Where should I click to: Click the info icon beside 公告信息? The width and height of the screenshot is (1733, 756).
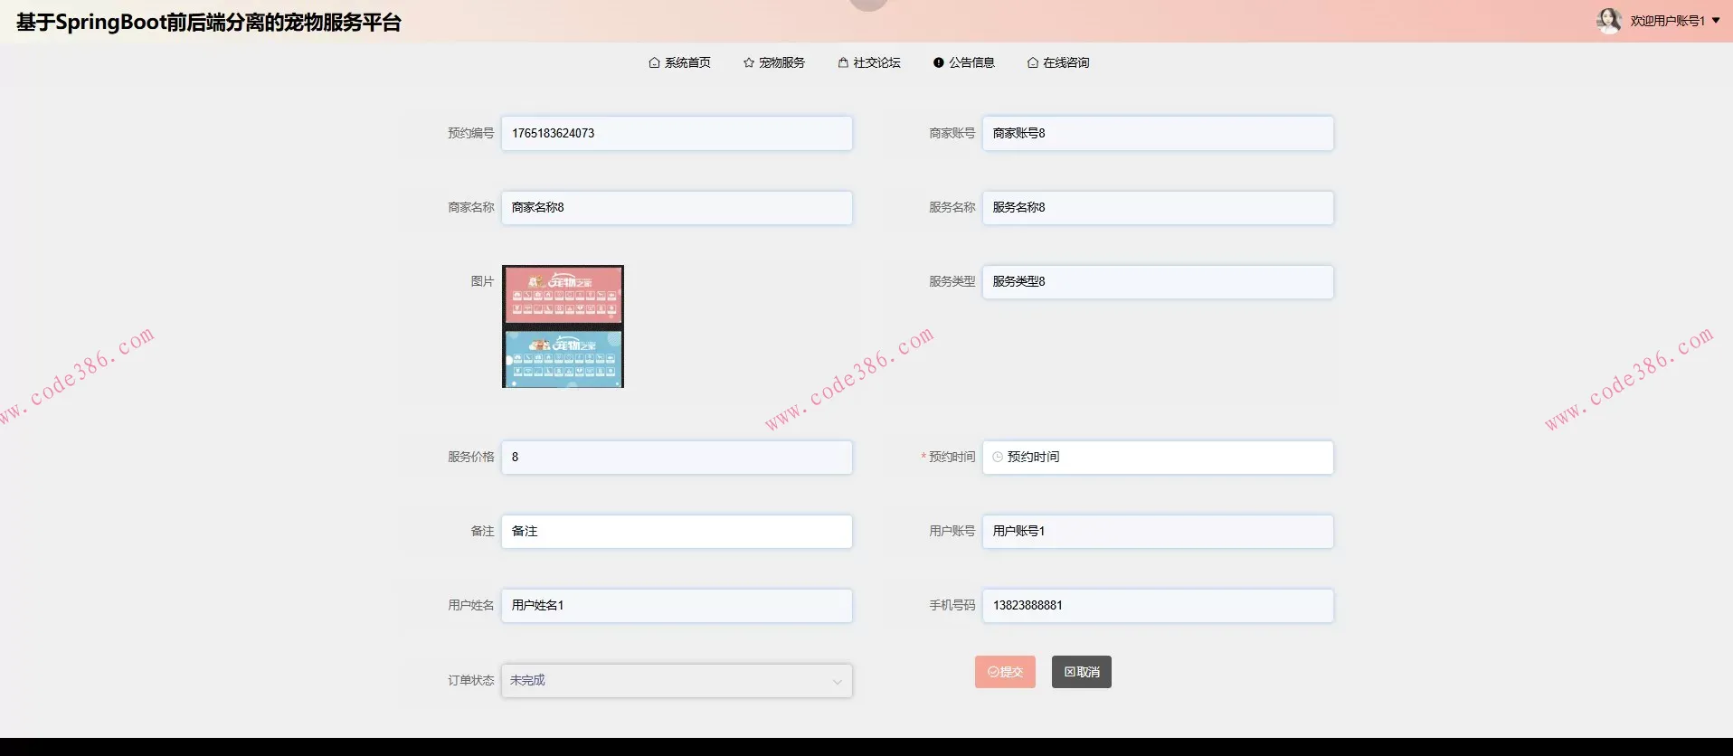tap(938, 63)
